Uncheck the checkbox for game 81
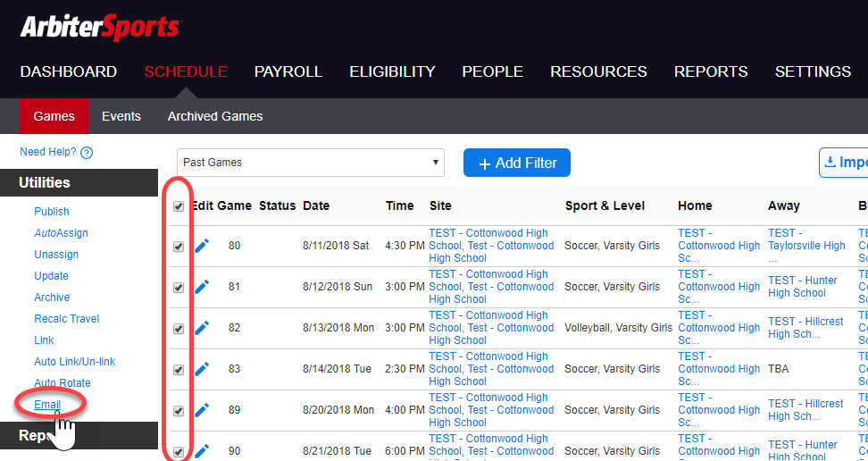868x461 pixels. 179,288
